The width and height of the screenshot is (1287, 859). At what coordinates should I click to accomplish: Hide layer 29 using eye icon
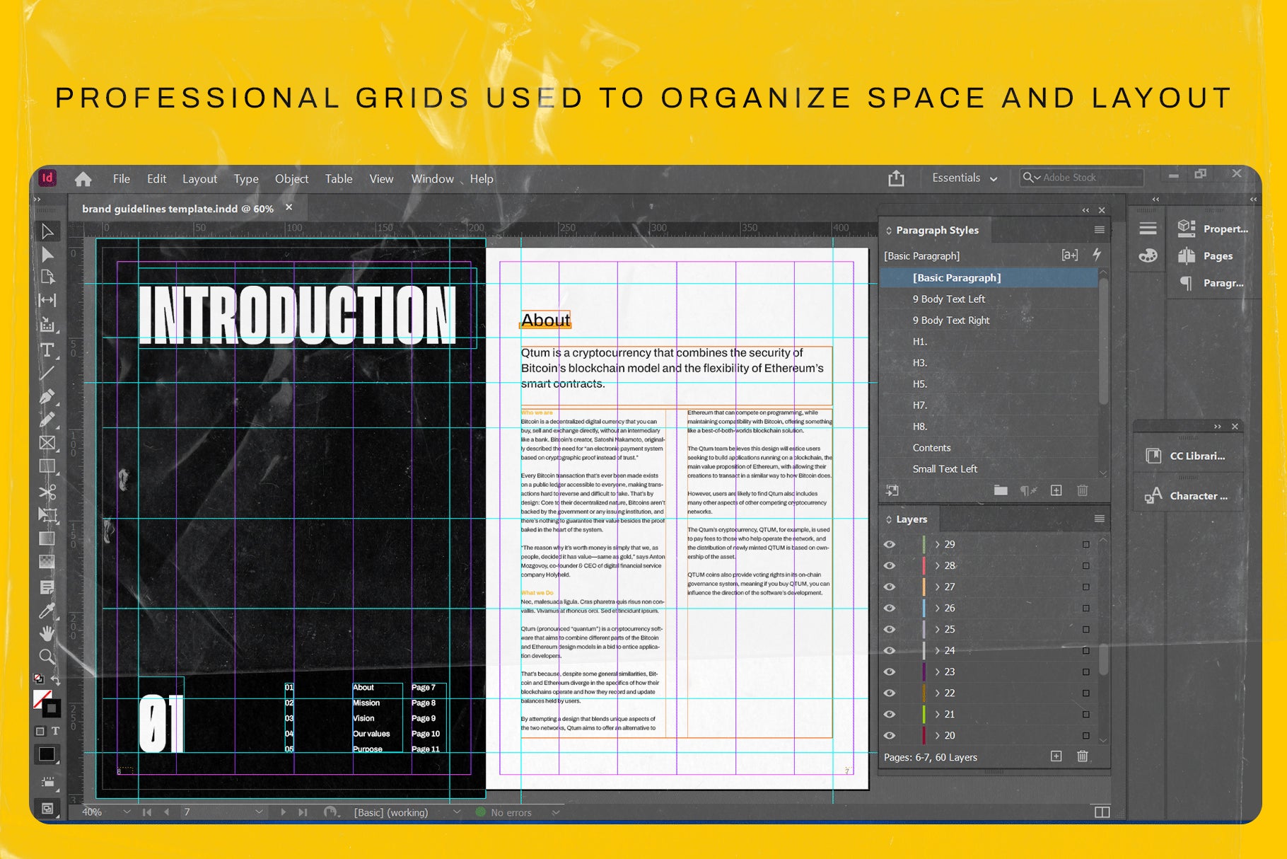tap(890, 544)
